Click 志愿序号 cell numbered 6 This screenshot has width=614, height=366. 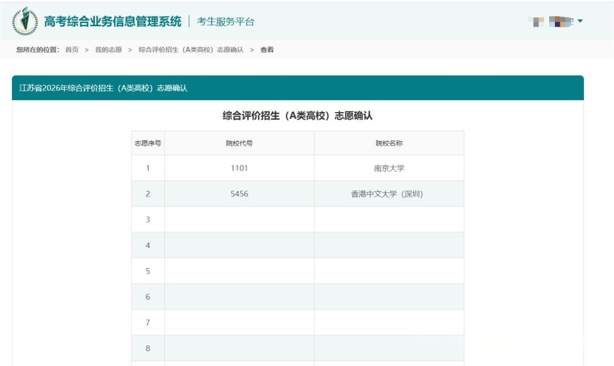[148, 297]
